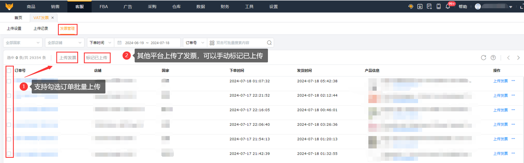Open the 财务 menu

(x=225, y=7)
